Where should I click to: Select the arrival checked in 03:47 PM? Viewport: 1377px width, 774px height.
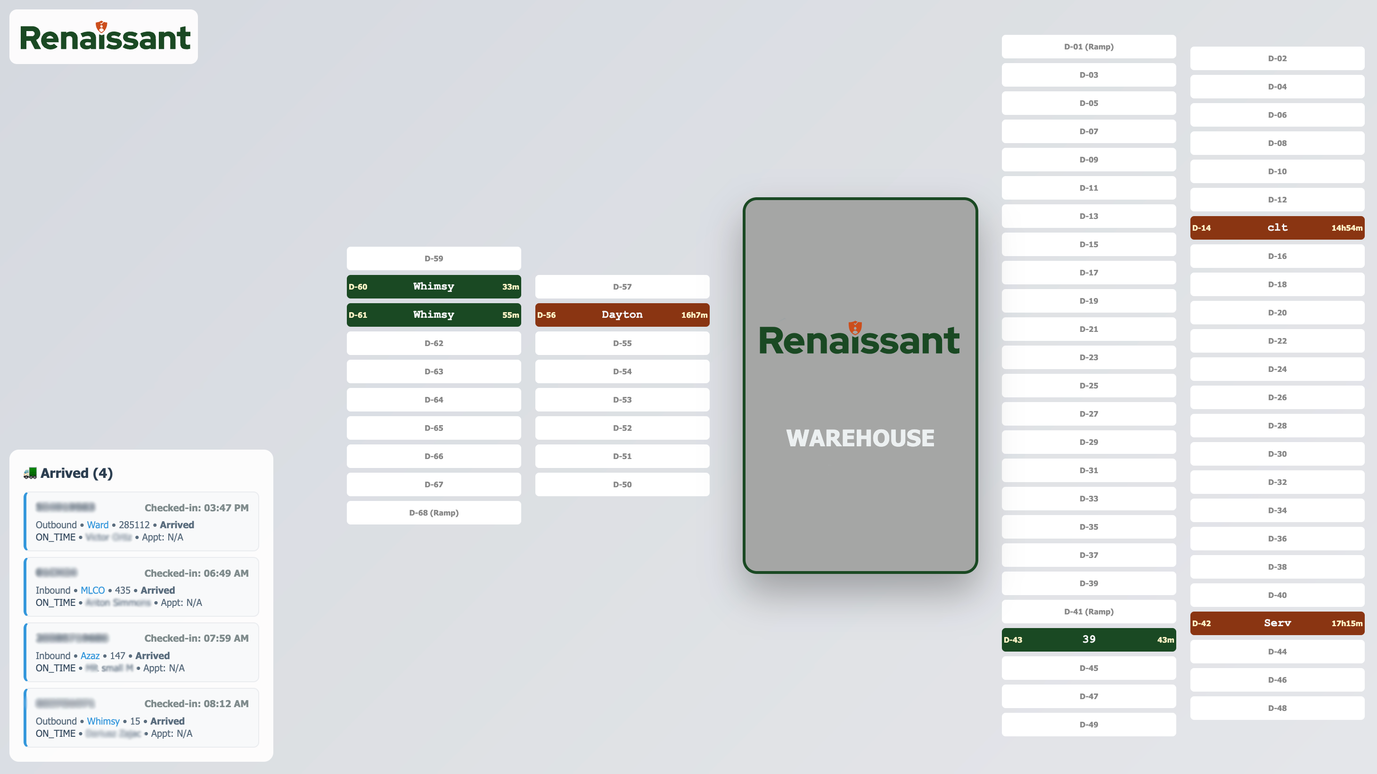click(142, 521)
